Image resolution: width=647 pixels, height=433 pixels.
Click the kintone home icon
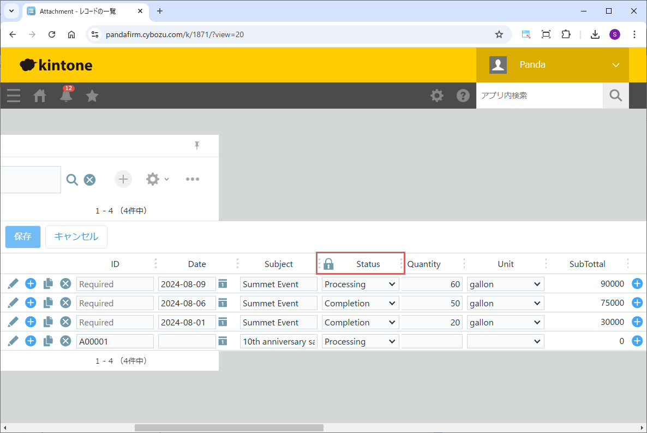coord(40,96)
